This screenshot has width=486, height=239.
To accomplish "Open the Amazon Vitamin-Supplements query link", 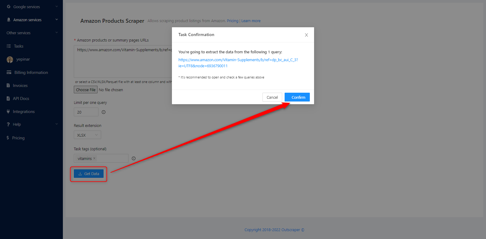I will tap(238, 63).
